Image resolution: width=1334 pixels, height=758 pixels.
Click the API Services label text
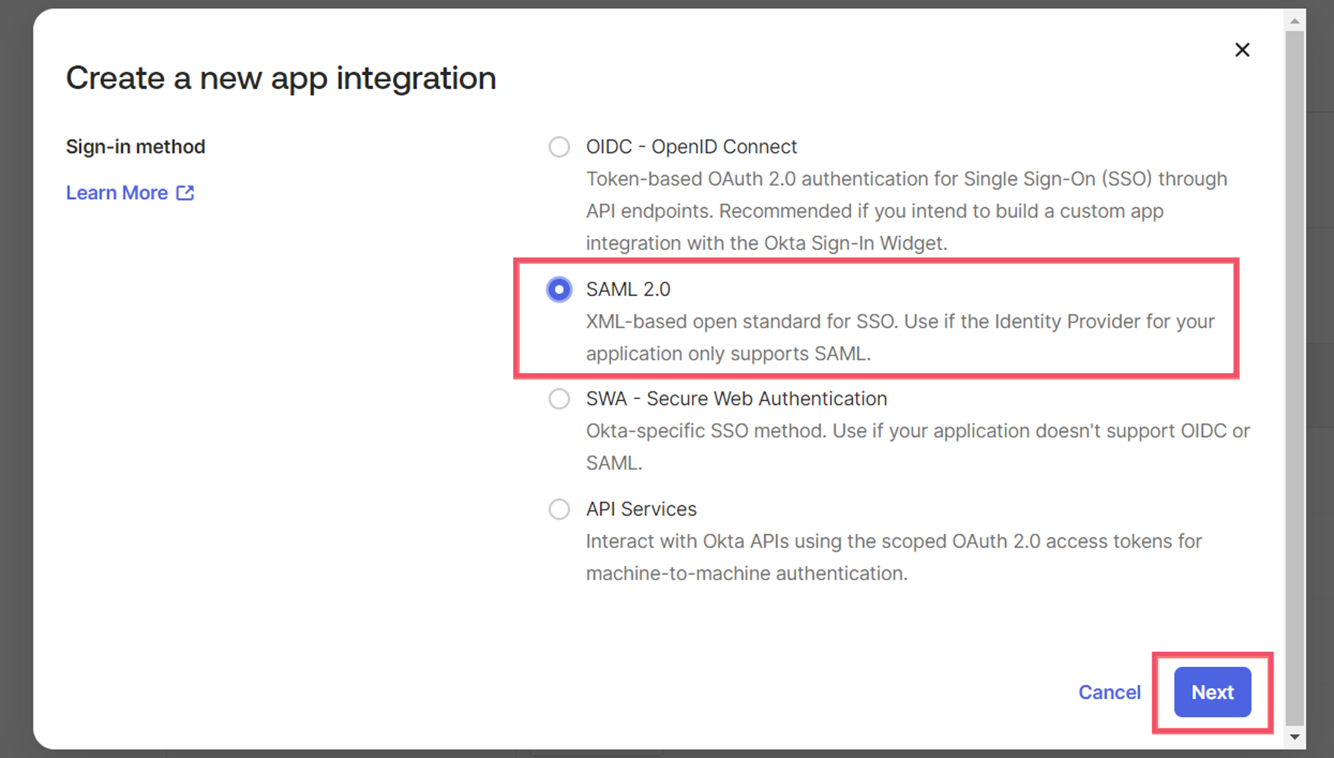point(641,509)
